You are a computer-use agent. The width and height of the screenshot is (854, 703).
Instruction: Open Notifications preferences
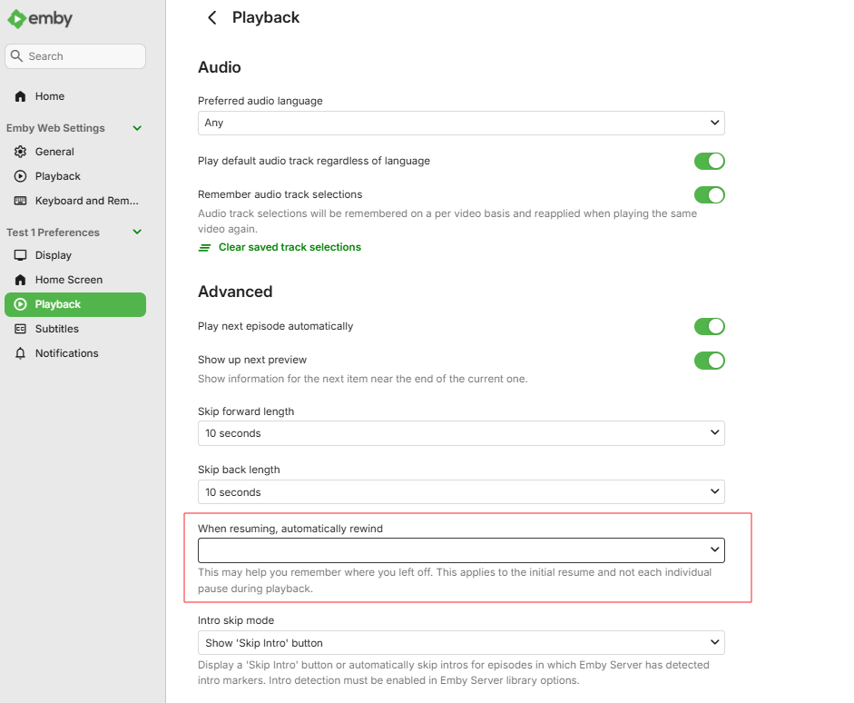75,353
